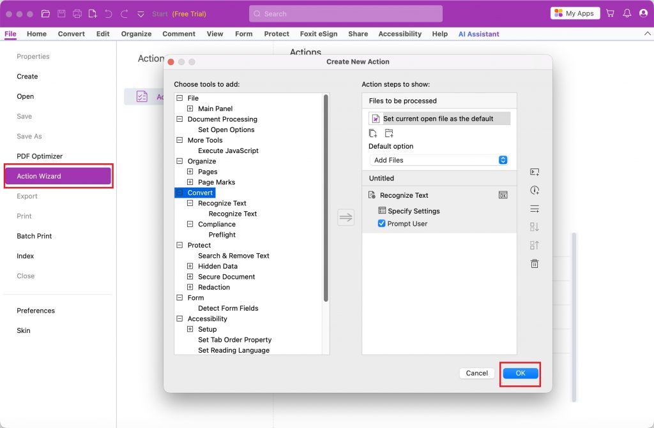Click the add-to-steps right arrow button
654x428 pixels.
346,217
